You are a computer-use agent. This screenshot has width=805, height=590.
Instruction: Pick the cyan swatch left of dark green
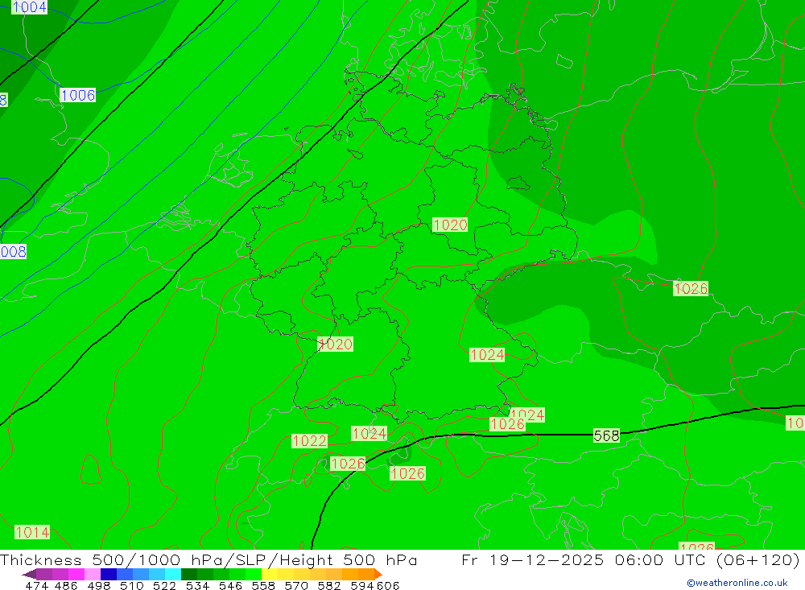click(x=173, y=574)
